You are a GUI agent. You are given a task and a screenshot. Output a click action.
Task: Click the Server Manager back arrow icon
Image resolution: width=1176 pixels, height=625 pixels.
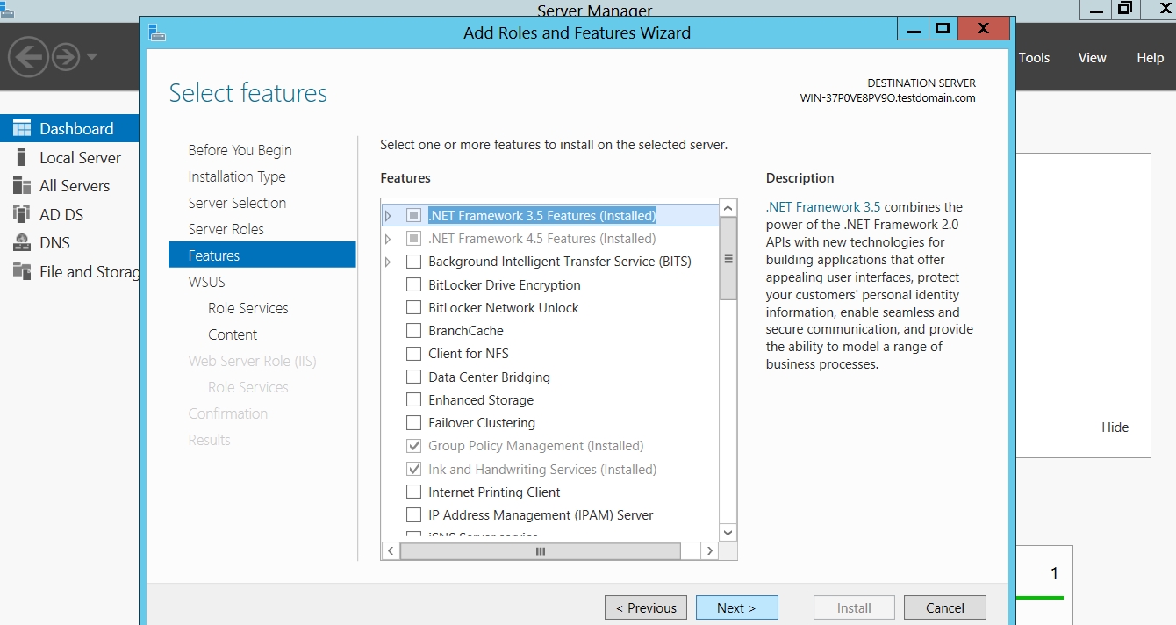27,58
